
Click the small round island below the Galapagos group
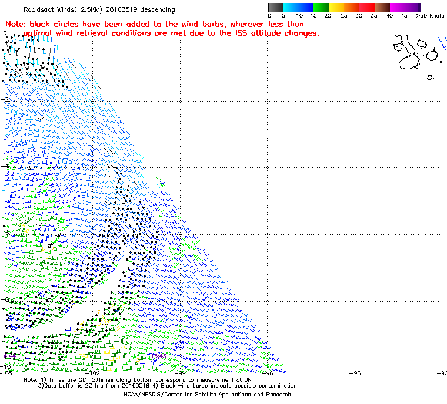coord(430,77)
